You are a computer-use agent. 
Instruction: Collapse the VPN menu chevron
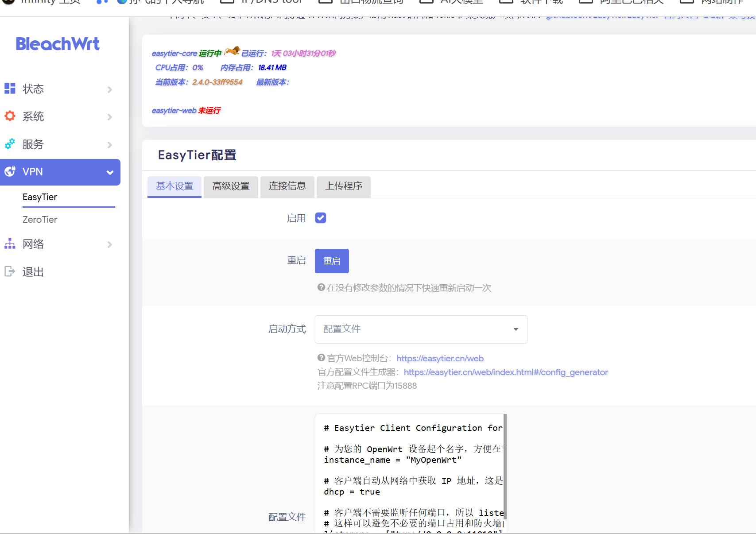(110, 172)
